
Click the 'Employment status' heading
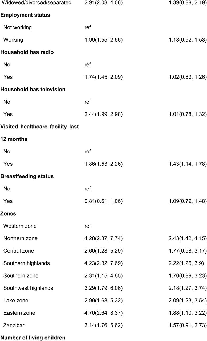point(25,15)
